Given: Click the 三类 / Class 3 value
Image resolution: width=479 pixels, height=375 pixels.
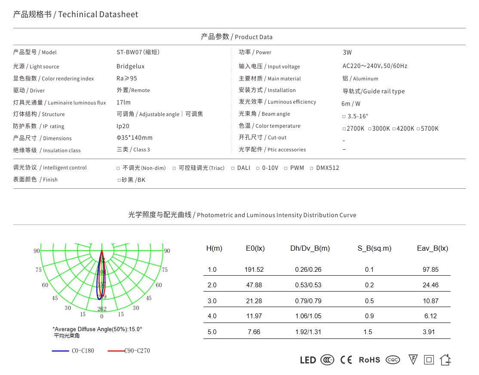Looking at the screenshot, I should (133, 150).
